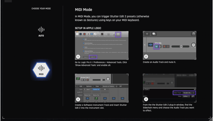Click the Advanced gear tab in step 1 image
Screen dimensions: 213x121
click(118, 34)
